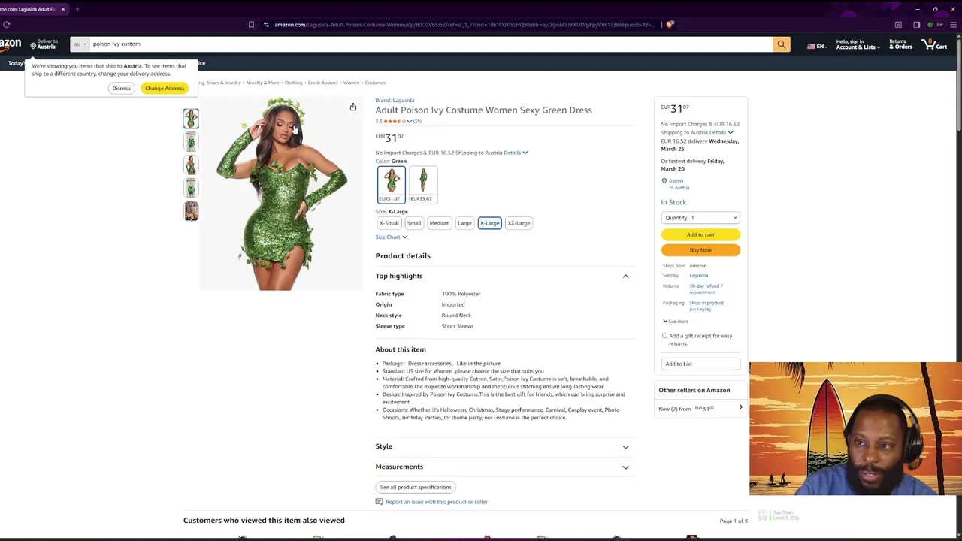The width and height of the screenshot is (962, 541).
Task: Open Exotic Apparel breadcrumb
Action: point(322,83)
